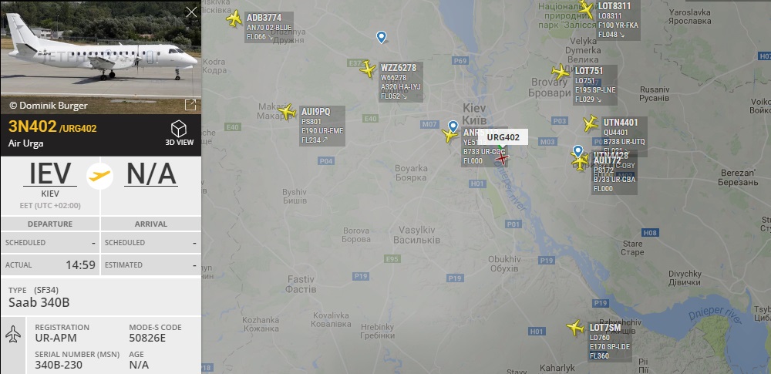Click the UR-APM registration value
This screenshot has width=771, height=374.
pos(56,338)
